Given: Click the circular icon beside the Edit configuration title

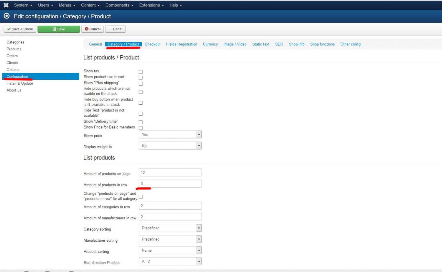Looking at the screenshot, I should 6,16.
